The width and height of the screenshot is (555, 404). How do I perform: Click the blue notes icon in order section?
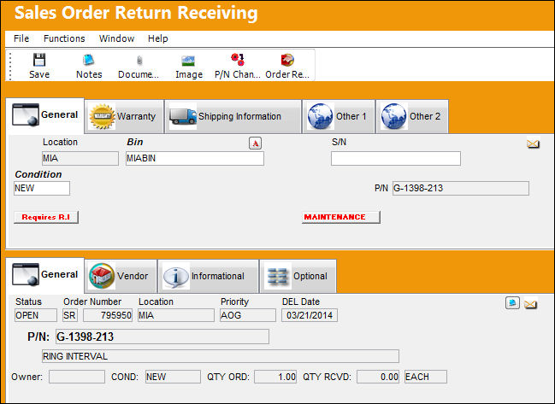click(x=512, y=303)
